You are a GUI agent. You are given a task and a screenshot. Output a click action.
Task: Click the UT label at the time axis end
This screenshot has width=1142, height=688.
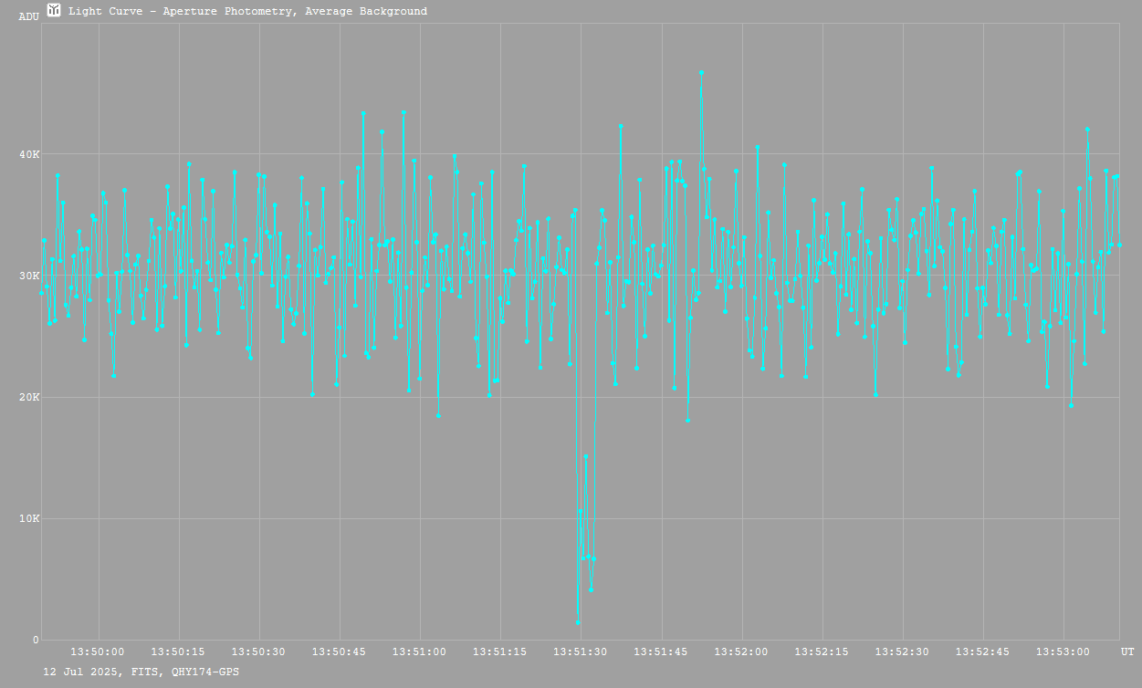click(x=1127, y=652)
